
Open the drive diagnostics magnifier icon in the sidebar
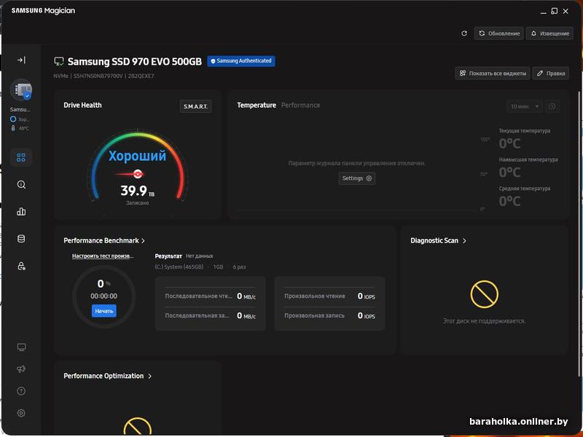click(21, 185)
